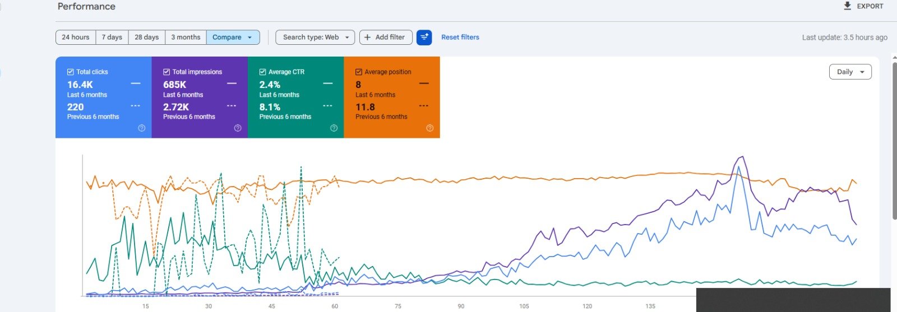The height and width of the screenshot is (312, 897).
Task: Open Search type: Web dropdown
Action: click(x=315, y=38)
